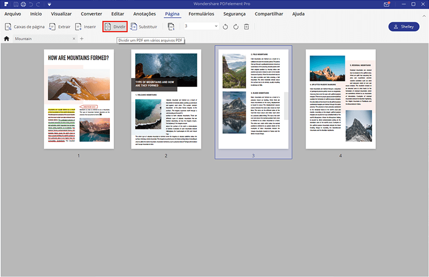Image resolution: width=429 pixels, height=277 pixels.
Task: Add a new tab with plus
Action: point(82,39)
